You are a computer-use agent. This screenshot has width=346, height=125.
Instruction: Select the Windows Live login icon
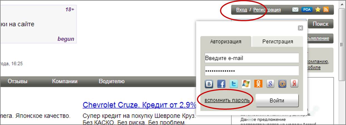tap(246, 84)
